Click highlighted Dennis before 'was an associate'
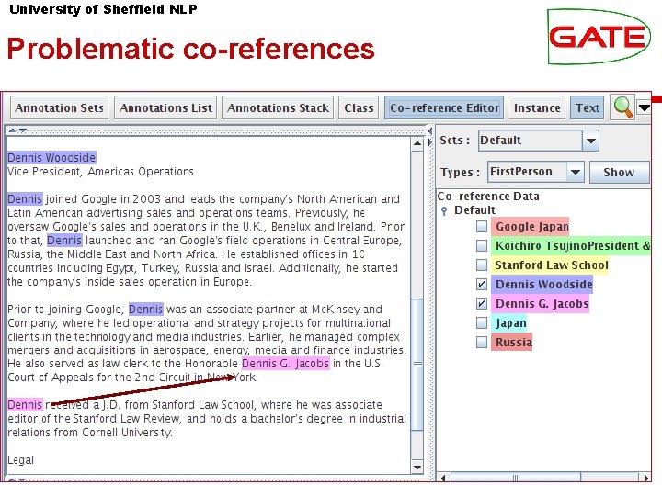The width and height of the screenshot is (662, 496). (x=145, y=310)
